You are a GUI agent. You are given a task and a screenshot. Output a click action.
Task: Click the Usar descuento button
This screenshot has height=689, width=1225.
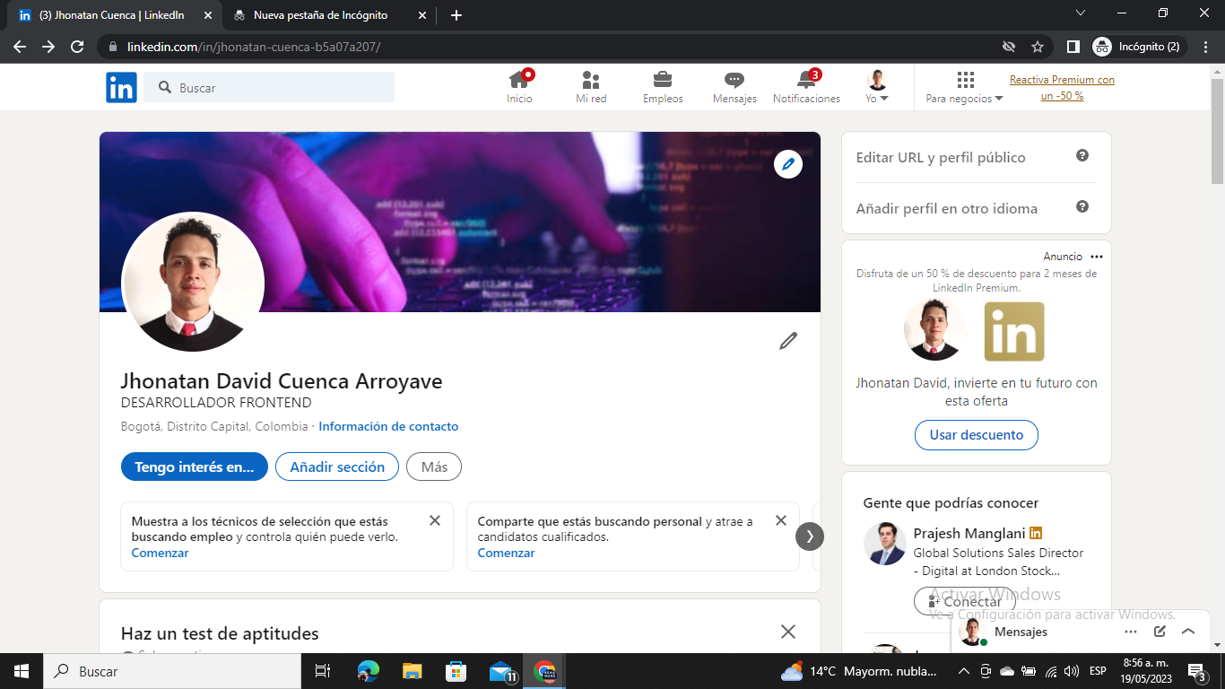coord(977,435)
